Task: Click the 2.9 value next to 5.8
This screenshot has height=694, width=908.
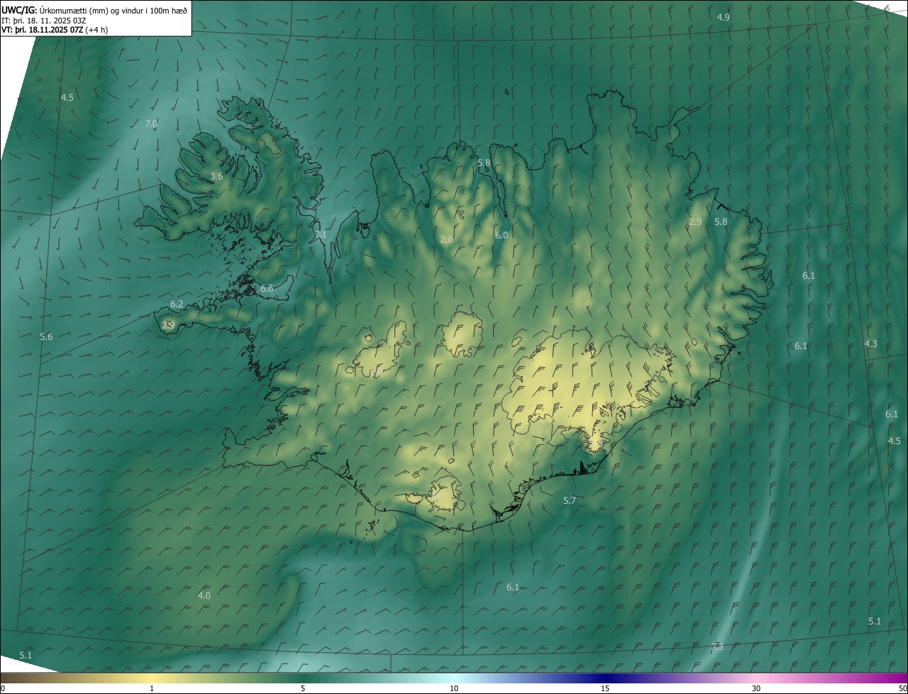Action: (x=695, y=221)
